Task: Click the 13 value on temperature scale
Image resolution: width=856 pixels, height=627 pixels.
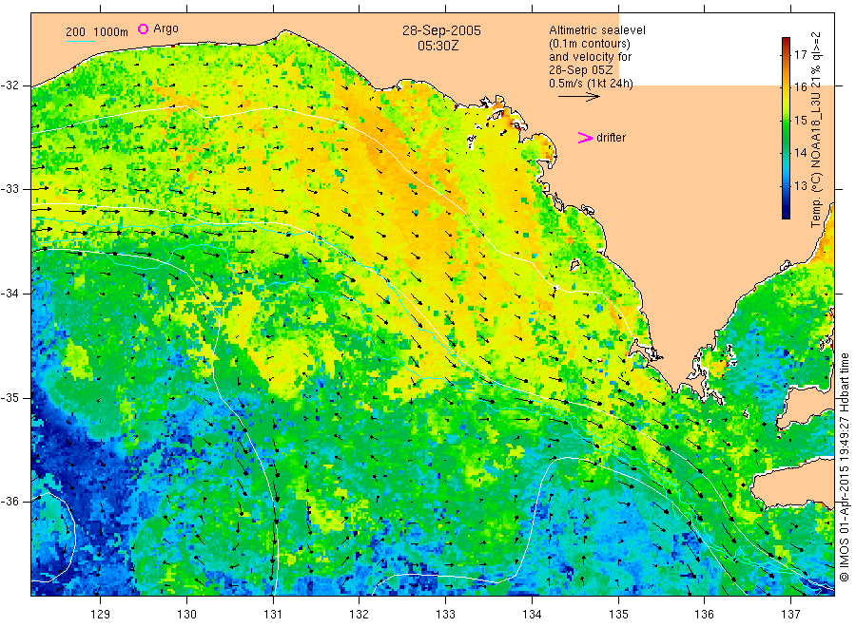Action: [x=800, y=186]
